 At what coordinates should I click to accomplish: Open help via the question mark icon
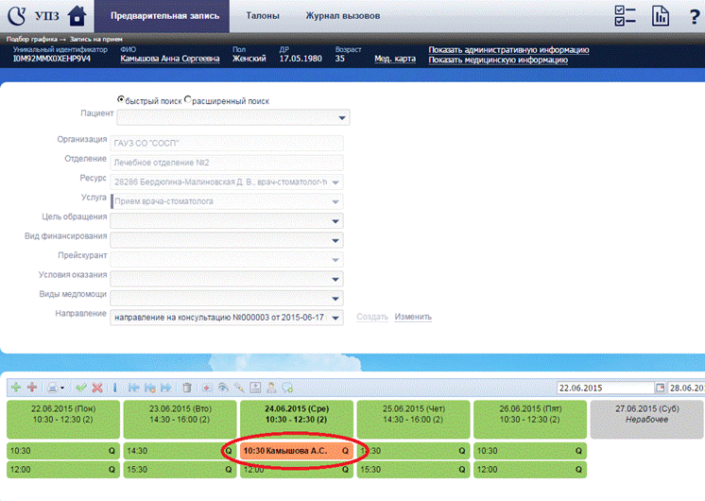(x=695, y=17)
